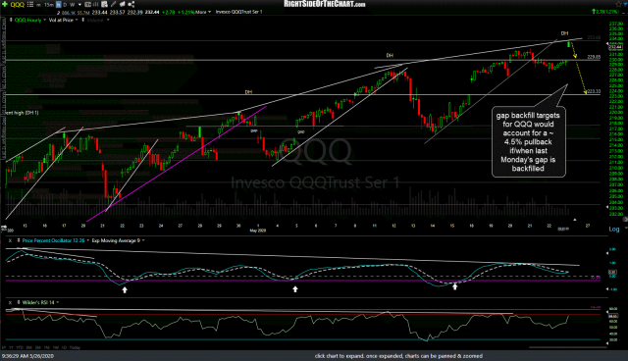Select the 'm' minute timeframe button

tap(38, 5)
